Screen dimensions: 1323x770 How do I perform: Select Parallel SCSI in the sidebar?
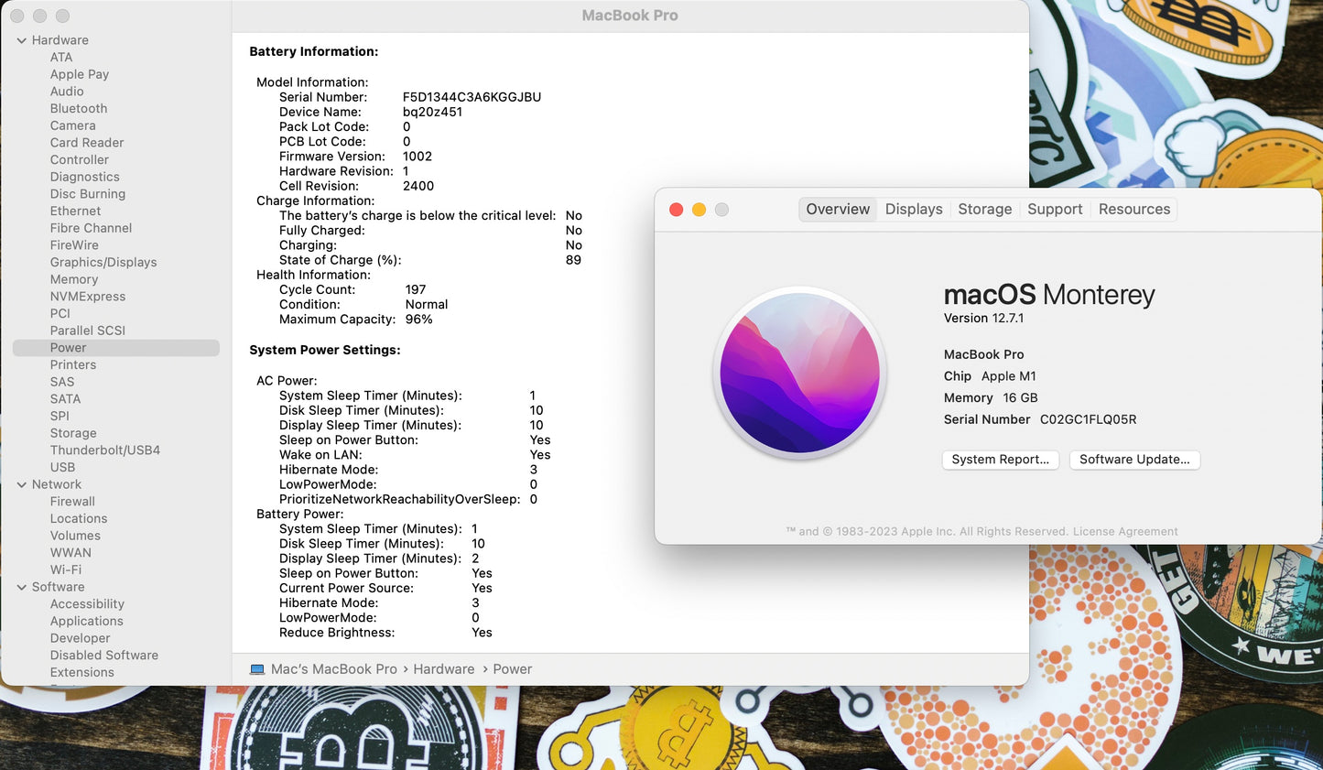(88, 331)
